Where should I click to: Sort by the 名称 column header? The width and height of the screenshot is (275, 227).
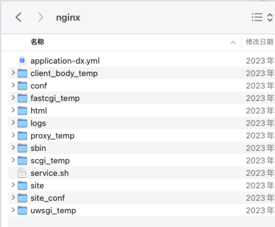tap(37, 42)
